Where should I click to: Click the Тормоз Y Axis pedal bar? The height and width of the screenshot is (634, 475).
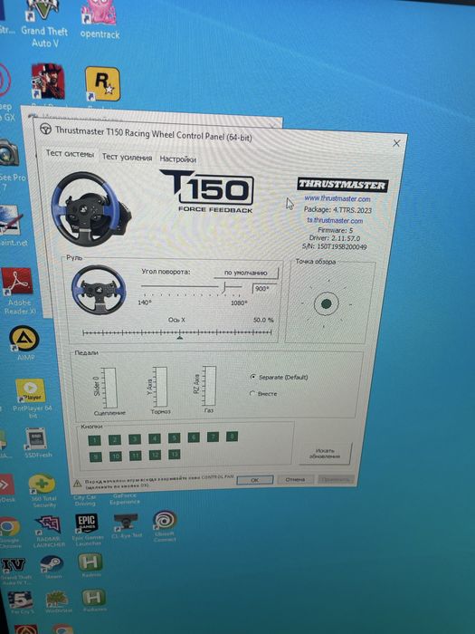[160, 387]
